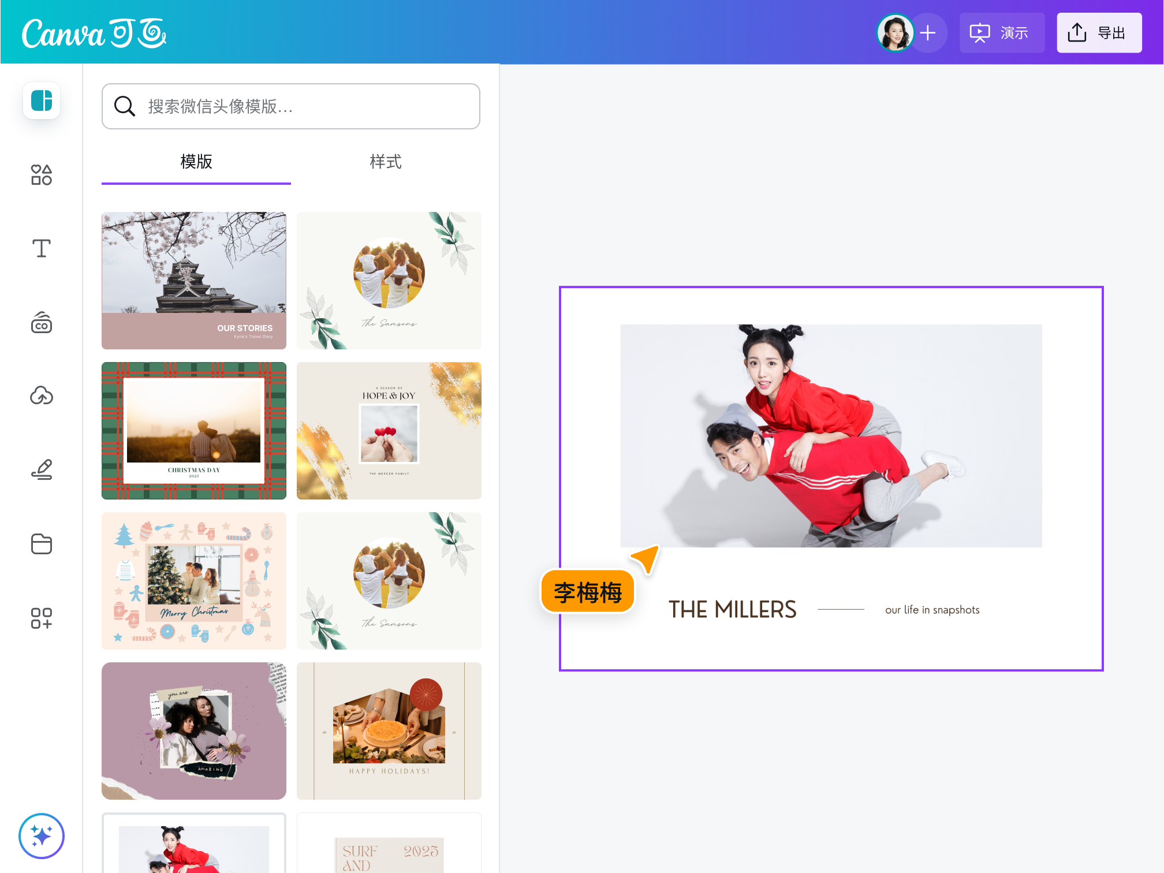Choose the SURF AND 2025 template
Viewport: 1164px width, 873px height.
389,843
